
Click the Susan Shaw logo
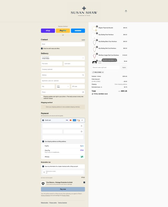[84, 11]
